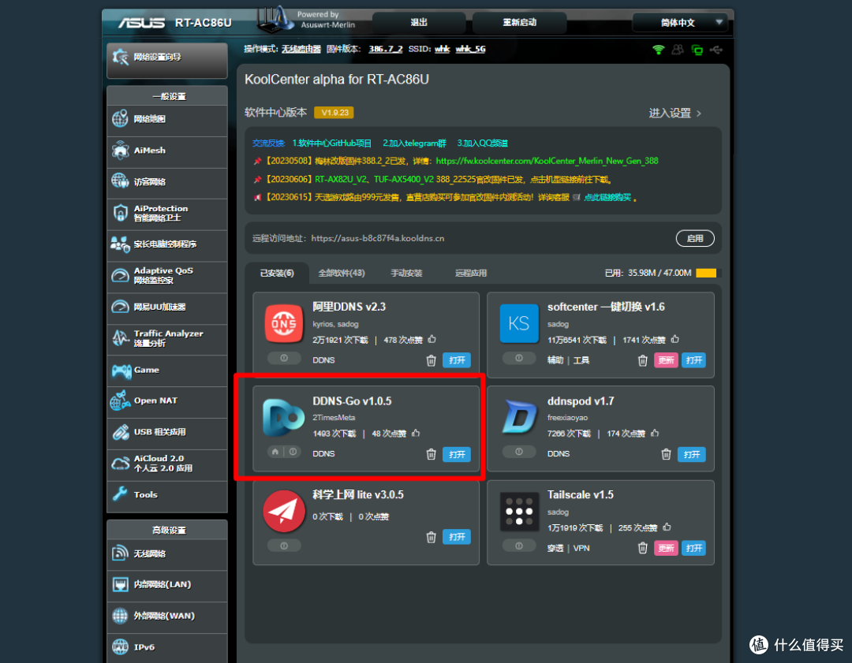Open AiCloud 2.0 个人云应用
The height and width of the screenshot is (663, 852).
click(x=166, y=464)
